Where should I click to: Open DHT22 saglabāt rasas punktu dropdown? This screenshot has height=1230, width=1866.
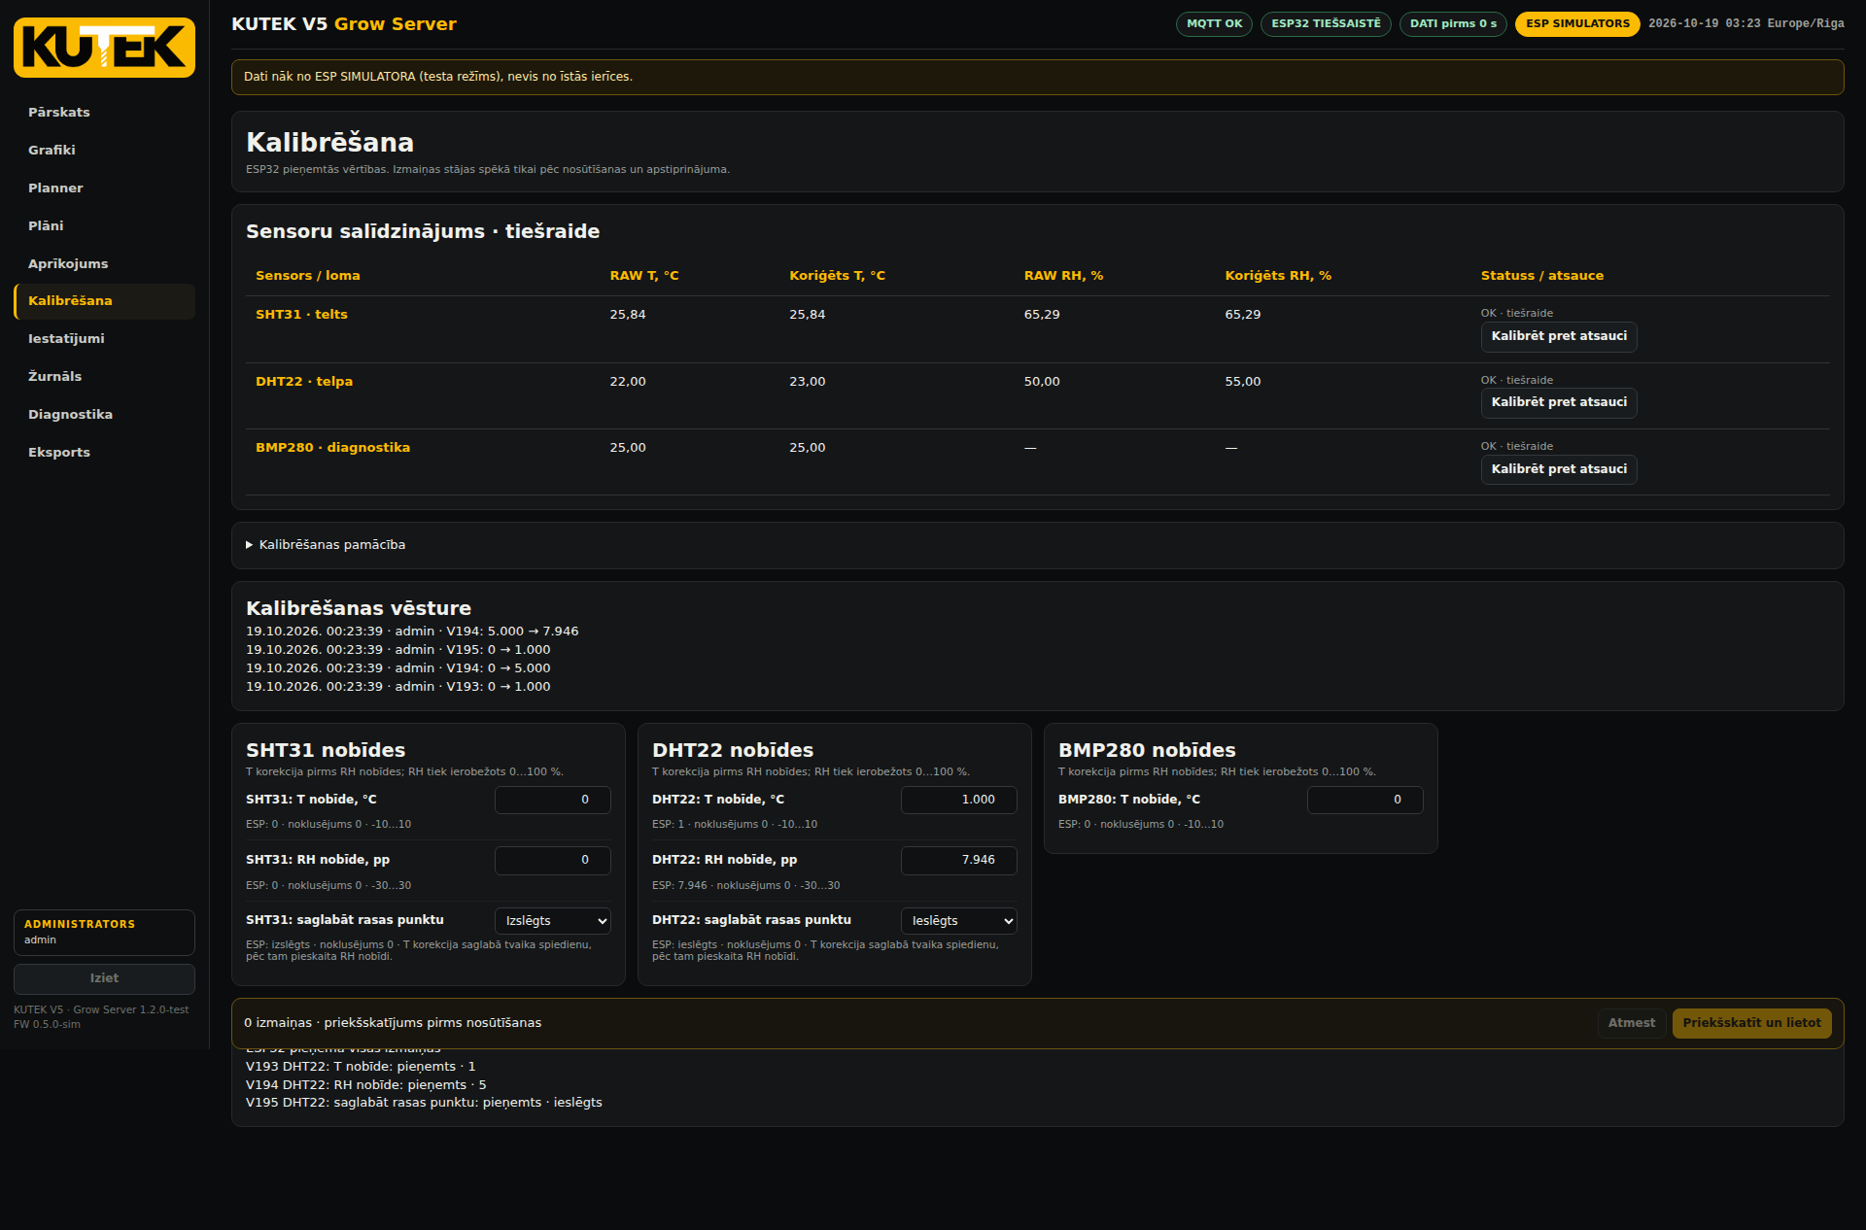click(x=958, y=921)
